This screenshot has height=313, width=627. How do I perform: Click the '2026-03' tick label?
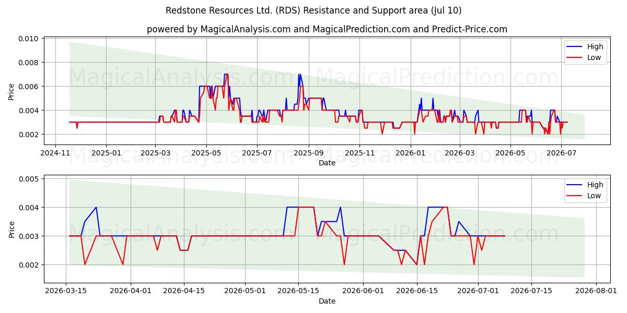point(460,153)
